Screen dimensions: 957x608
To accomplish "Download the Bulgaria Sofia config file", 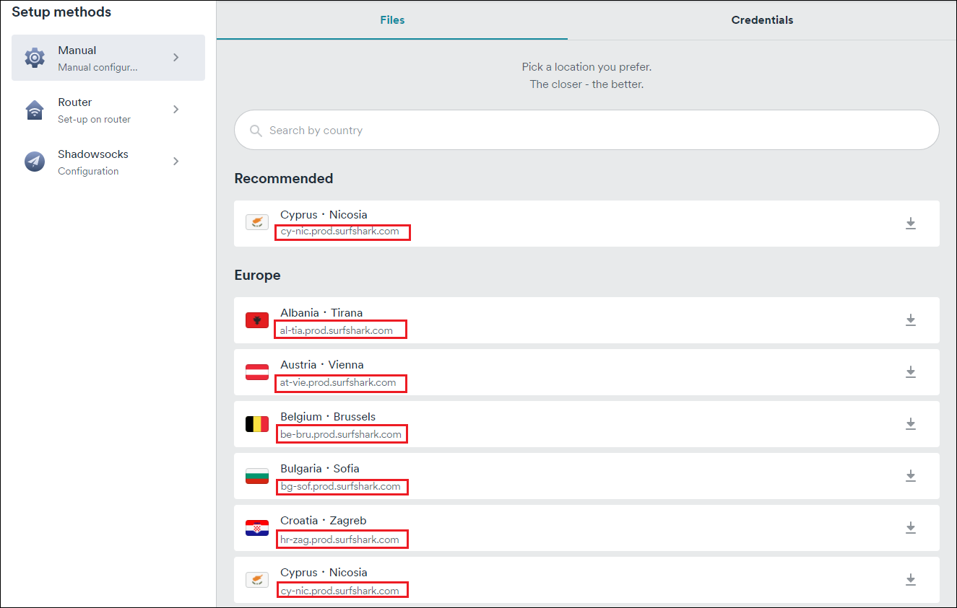I will coord(910,476).
